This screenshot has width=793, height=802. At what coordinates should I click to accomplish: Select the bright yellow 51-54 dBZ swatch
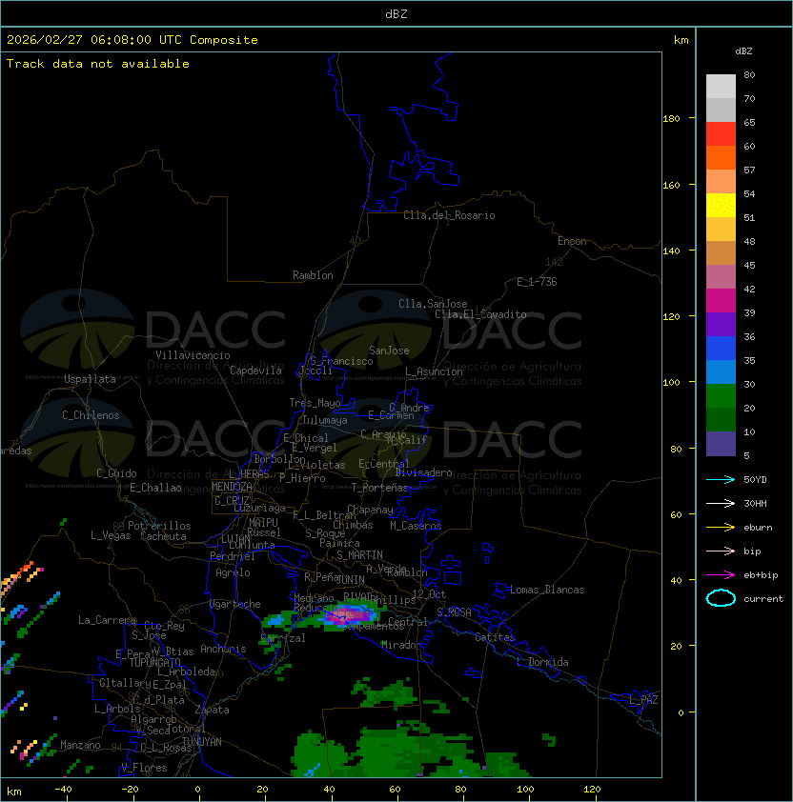pyautogui.click(x=721, y=206)
